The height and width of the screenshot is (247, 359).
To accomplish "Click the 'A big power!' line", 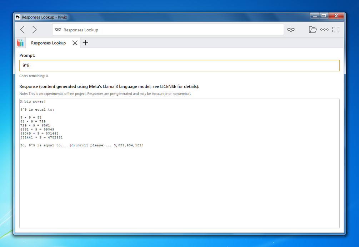I will (x=33, y=101).
